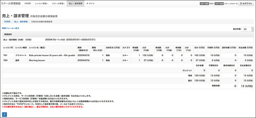Open 売上・請求管理 breadcrumb link

21,21
